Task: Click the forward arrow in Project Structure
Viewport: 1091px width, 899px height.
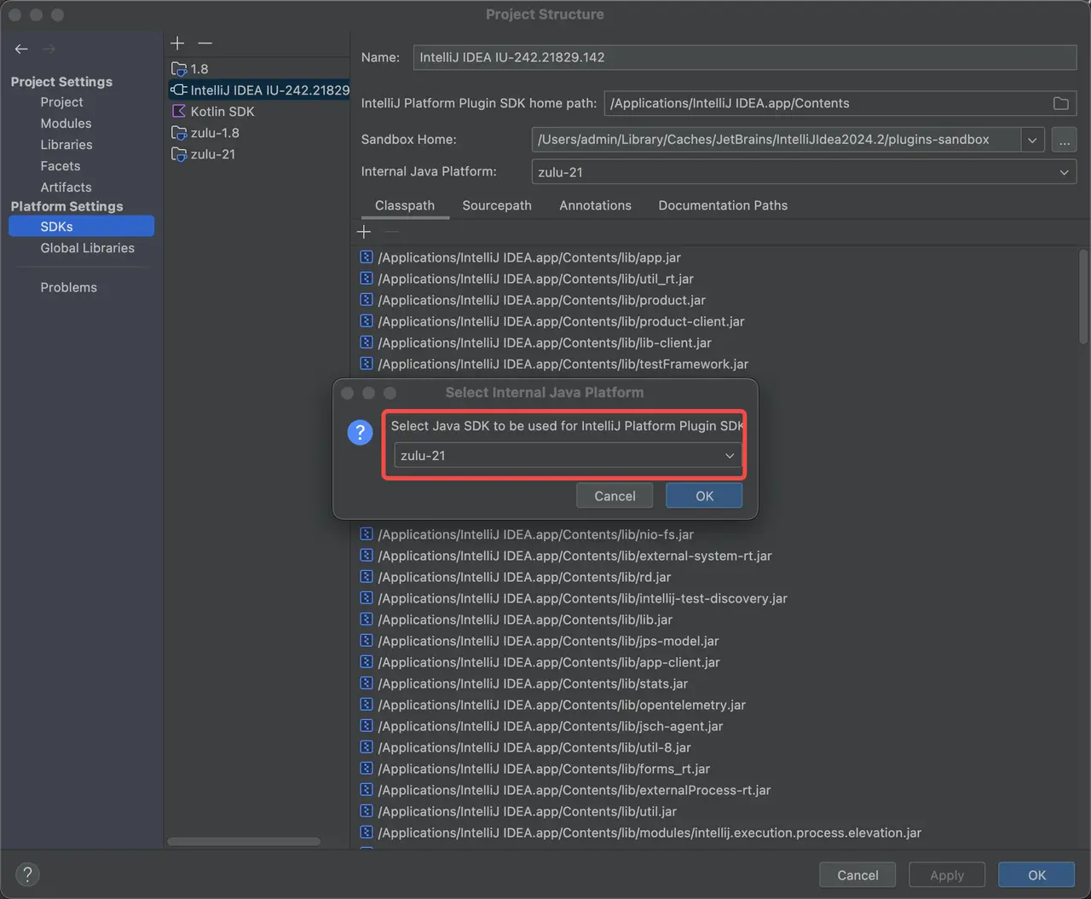Action: tap(49, 49)
